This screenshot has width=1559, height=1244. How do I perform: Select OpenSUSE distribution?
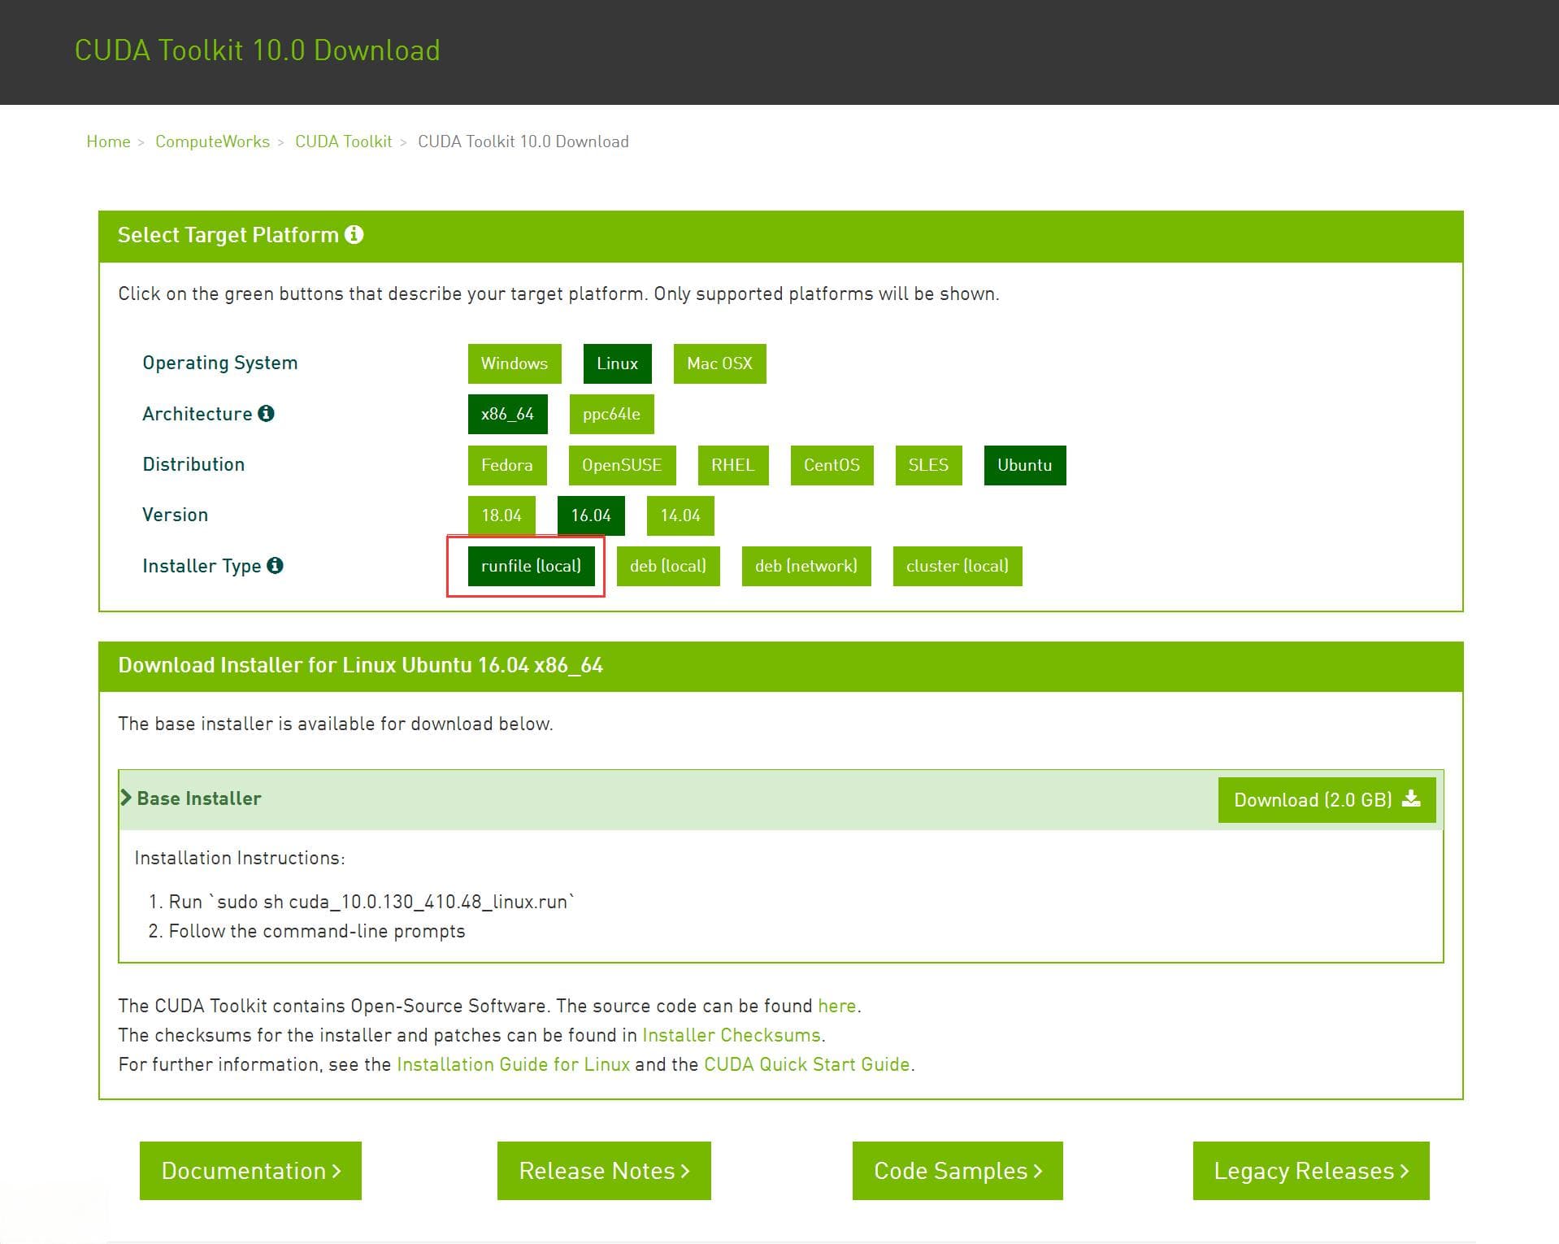(x=622, y=465)
